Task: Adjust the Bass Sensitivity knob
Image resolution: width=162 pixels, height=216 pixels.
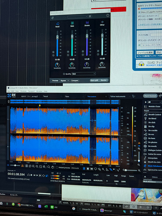Action: pyautogui.click(x=72, y=65)
